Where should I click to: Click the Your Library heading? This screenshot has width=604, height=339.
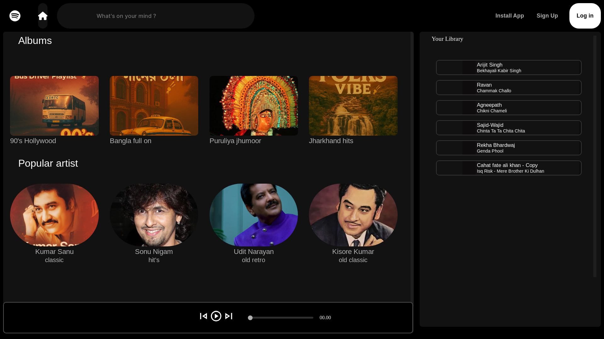click(x=447, y=39)
